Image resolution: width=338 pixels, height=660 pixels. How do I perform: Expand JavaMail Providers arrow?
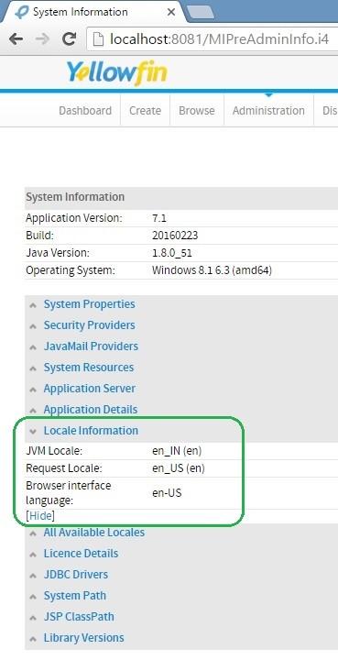click(33, 347)
